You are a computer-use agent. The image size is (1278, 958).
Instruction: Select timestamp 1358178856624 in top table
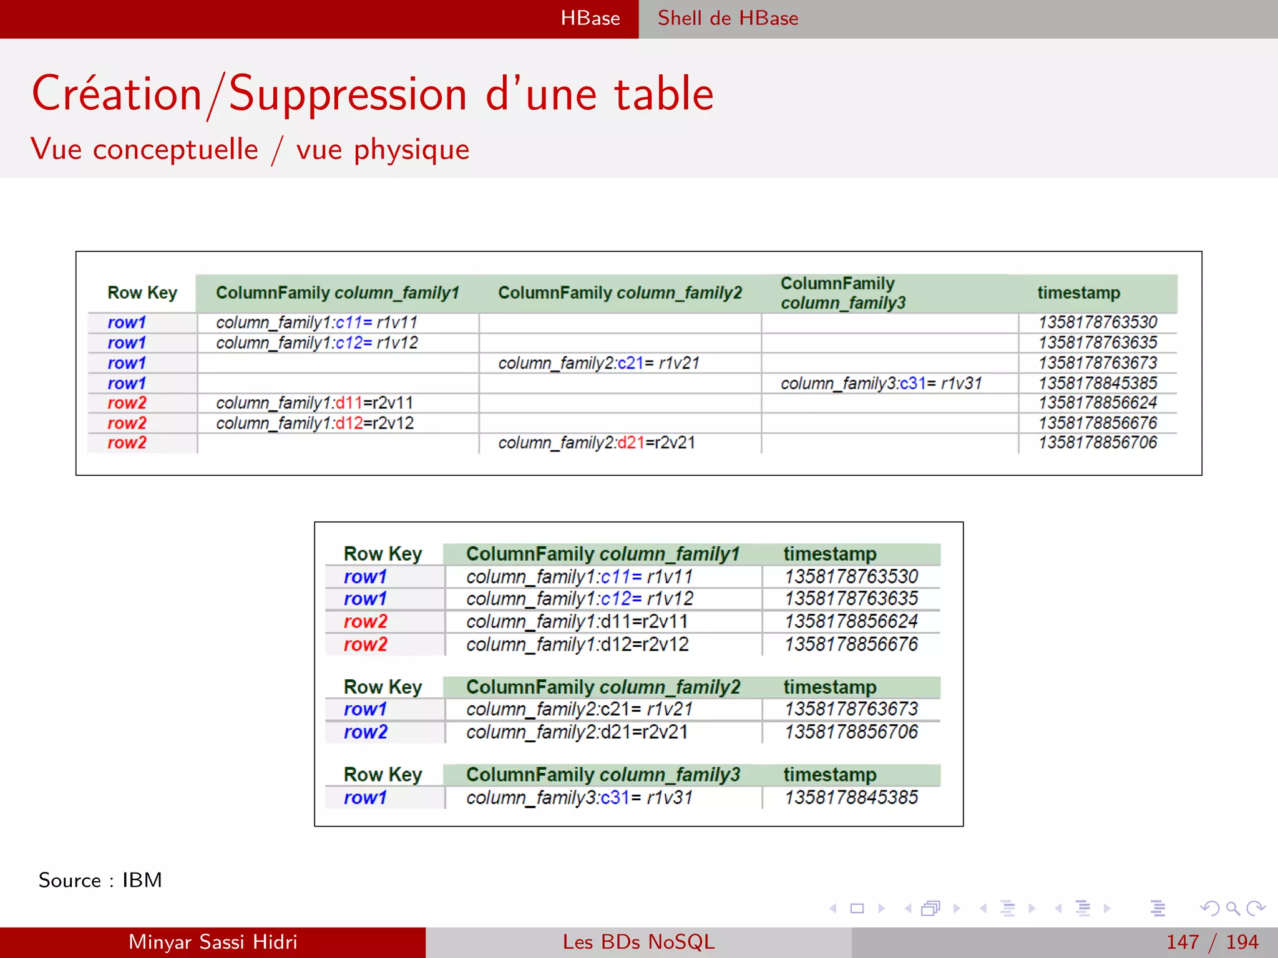pyautogui.click(x=1098, y=403)
